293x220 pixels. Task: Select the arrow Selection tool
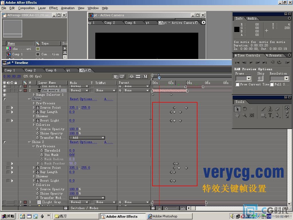point(237,109)
